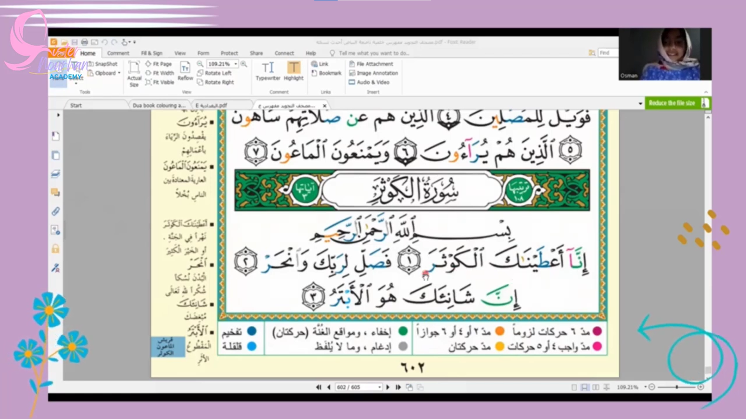Click the zoom out magnifier in ribbon
This screenshot has height=419, width=746.
coord(200,64)
